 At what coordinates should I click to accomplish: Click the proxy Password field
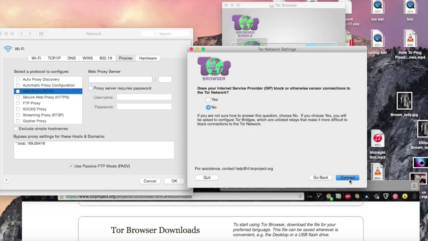pyautogui.click(x=144, y=107)
